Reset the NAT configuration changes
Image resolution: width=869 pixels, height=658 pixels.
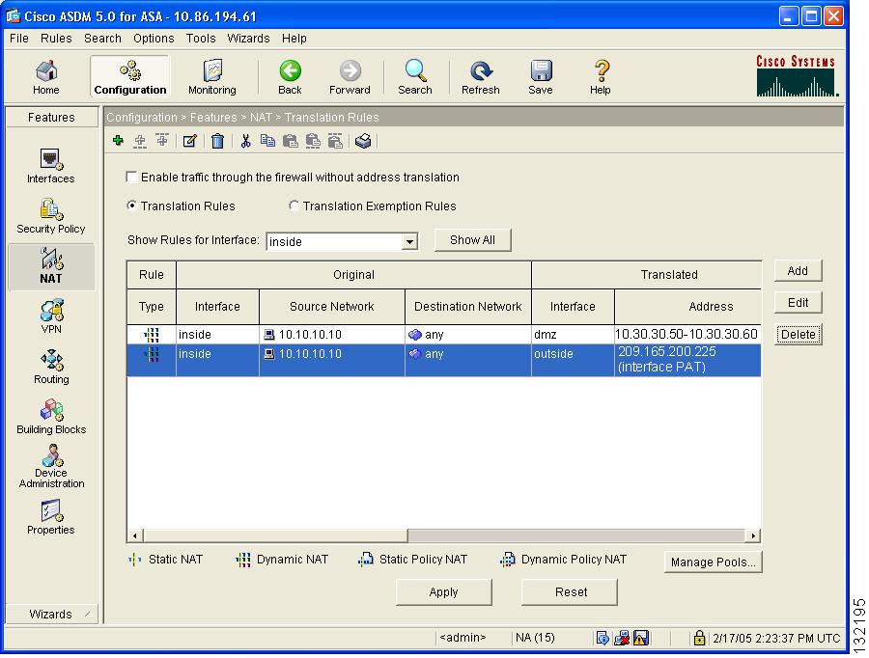pos(571,592)
